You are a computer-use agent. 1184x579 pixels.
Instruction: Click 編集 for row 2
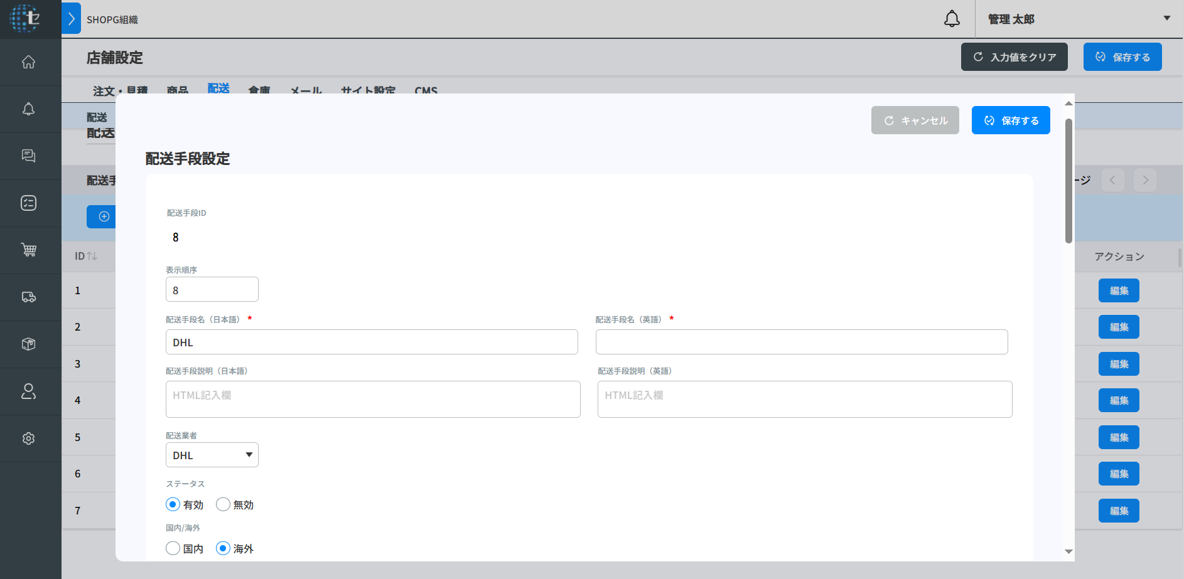click(1119, 327)
